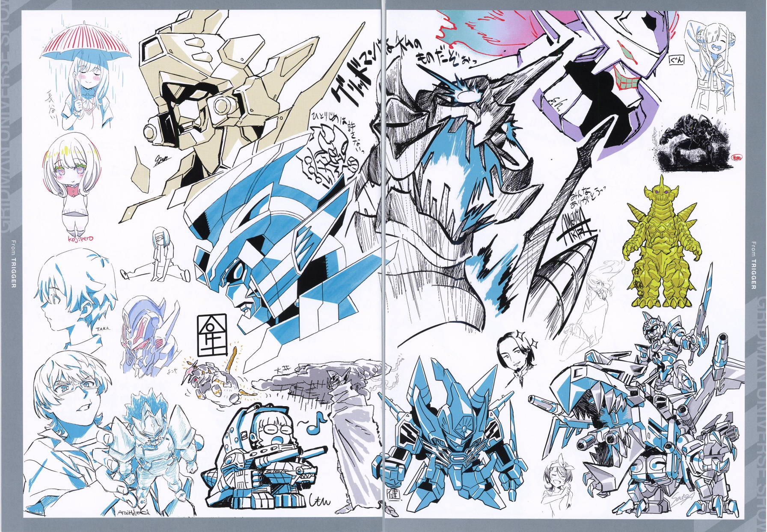Select the "TAKA." signature
767x532 pixels.
(x=102, y=329)
